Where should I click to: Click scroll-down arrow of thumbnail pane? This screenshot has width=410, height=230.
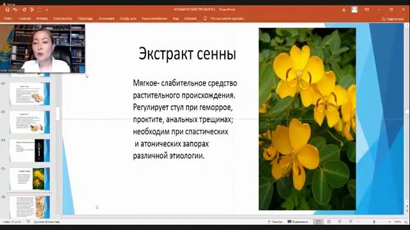coord(58,216)
